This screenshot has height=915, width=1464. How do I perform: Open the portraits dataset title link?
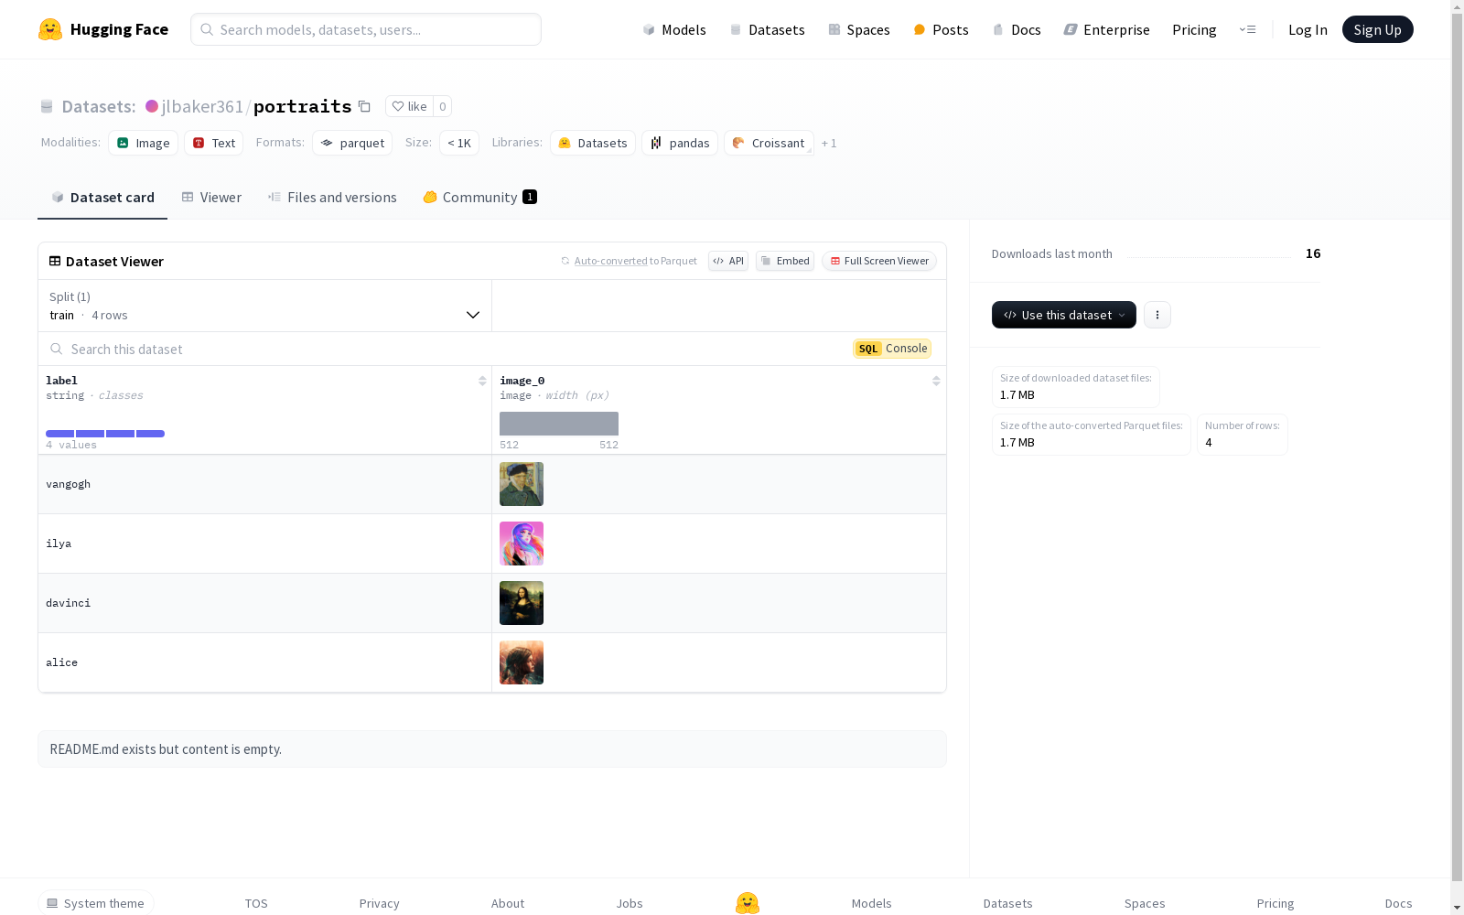click(x=303, y=106)
